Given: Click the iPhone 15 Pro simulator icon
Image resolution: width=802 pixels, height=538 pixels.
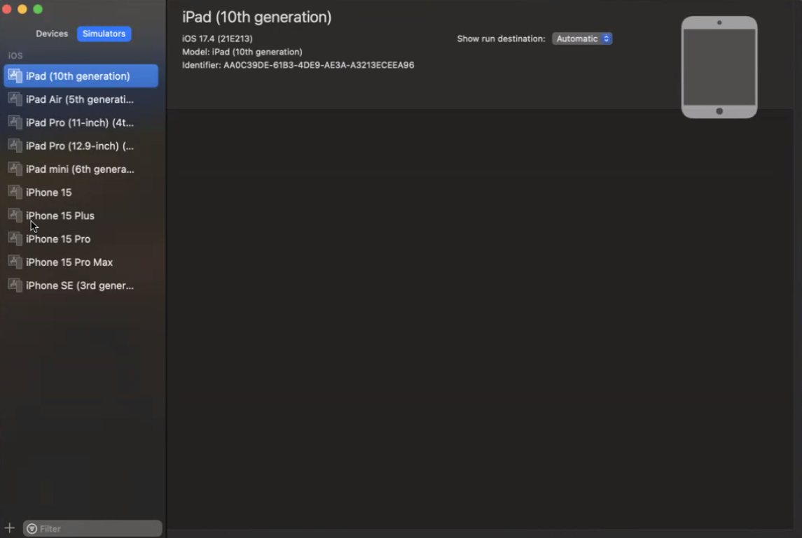Looking at the screenshot, I should click(x=15, y=239).
